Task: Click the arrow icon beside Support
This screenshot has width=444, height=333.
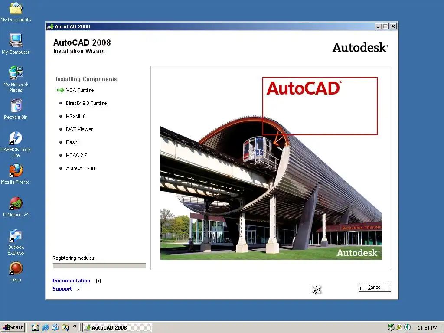Action: click(78, 289)
